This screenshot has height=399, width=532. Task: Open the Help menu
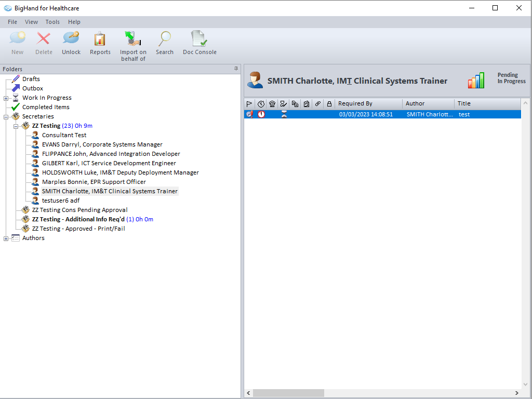click(x=74, y=22)
